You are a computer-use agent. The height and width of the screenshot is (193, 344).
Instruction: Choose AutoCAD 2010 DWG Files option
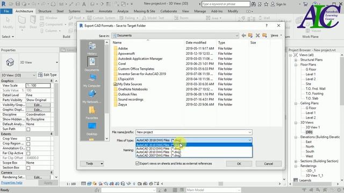pos(194,152)
